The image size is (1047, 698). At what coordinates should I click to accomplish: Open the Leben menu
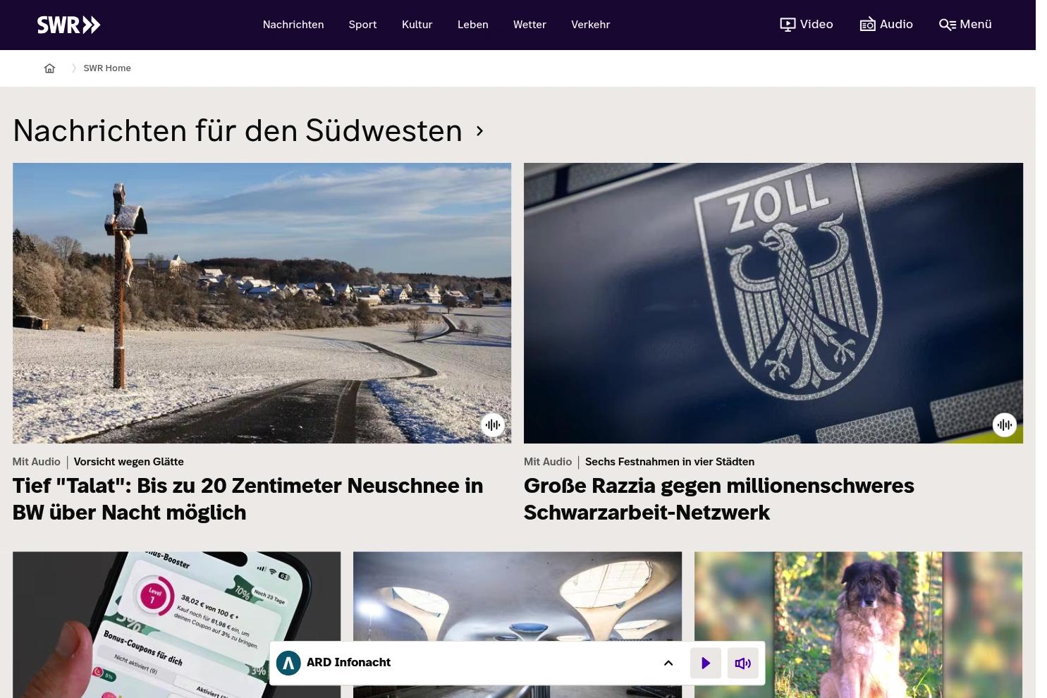(x=472, y=25)
